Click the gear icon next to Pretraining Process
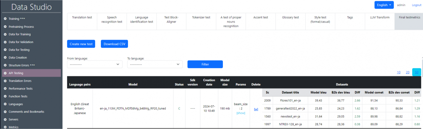The image size is (423, 129). (5, 27)
